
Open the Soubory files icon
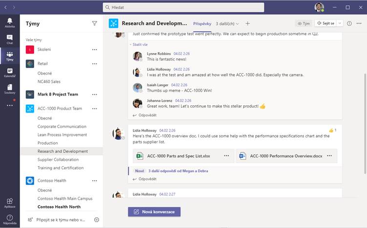tap(10, 89)
